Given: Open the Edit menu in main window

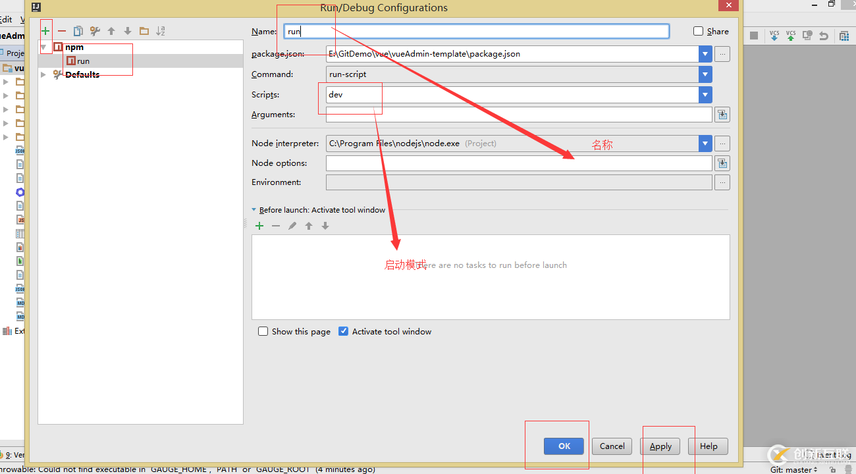Looking at the screenshot, I should pyautogui.click(x=6, y=20).
